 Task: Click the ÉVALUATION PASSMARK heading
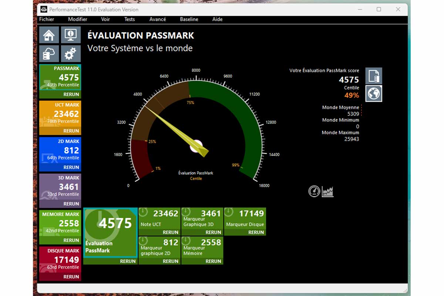coord(141,36)
